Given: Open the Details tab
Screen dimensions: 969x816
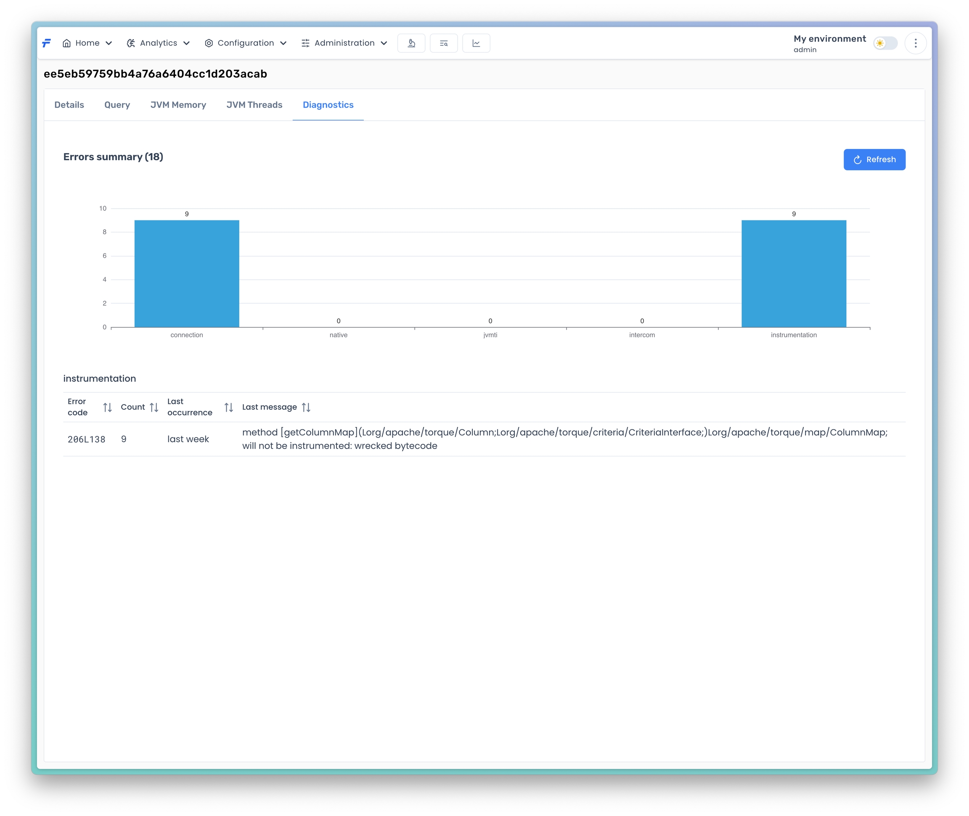Looking at the screenshot, I should (69, 105).
